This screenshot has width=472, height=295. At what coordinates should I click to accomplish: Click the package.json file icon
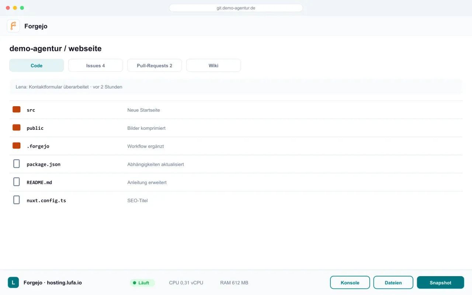tap(17, 164)
